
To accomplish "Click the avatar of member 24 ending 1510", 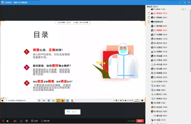I will coord(152,120).
